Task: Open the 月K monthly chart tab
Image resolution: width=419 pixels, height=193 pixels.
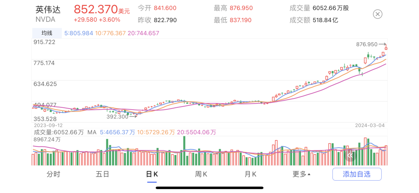Action: click(x=250, y=174)
